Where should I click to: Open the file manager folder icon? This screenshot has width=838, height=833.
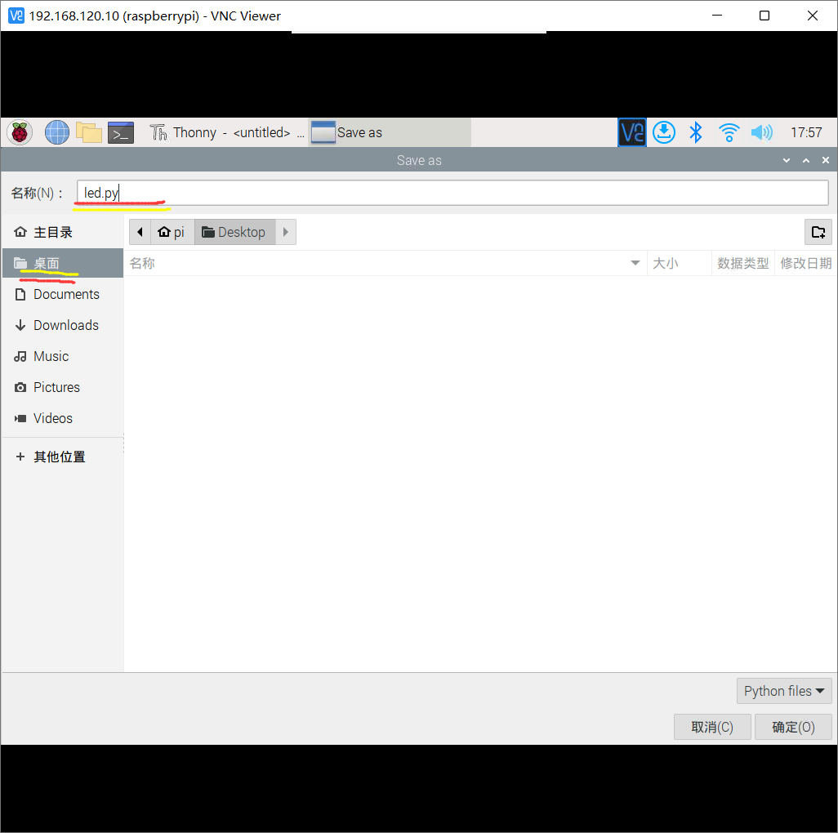point(89,132)
